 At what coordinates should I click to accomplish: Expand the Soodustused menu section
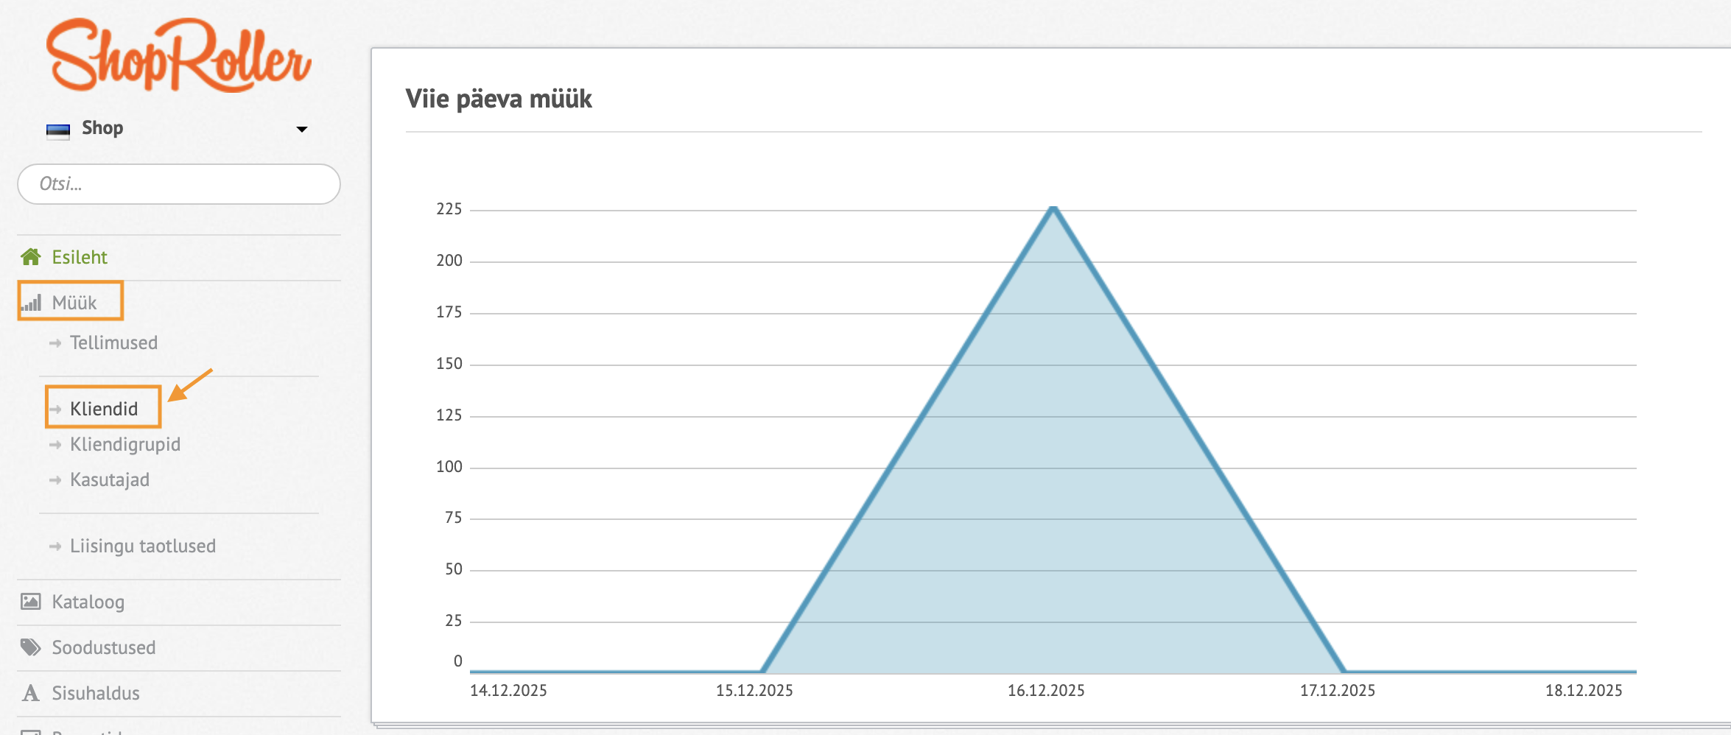[104, 647]
